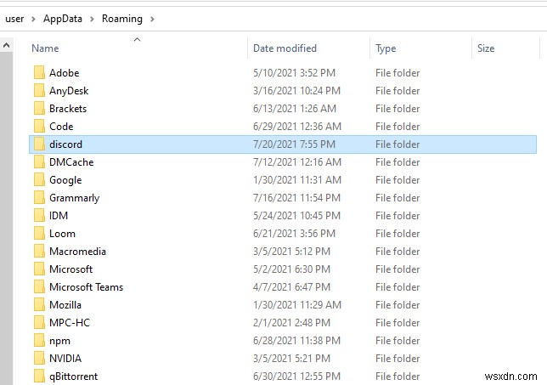Image resolution: width=547 pixels, height=385 pixels.
Task: Click date 6/29/2021 12:36 AM
Action: pyautogui.click(x=297, y=126)
